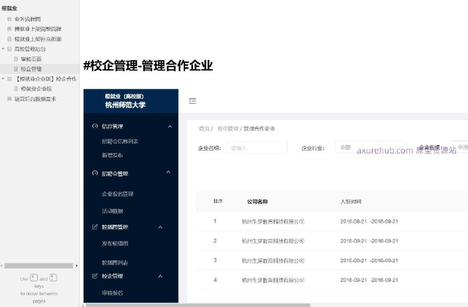Viewport: 468px width, 307px height.
Task: Collapse the 信息管理 section chevron
Action: click(170, 127)
